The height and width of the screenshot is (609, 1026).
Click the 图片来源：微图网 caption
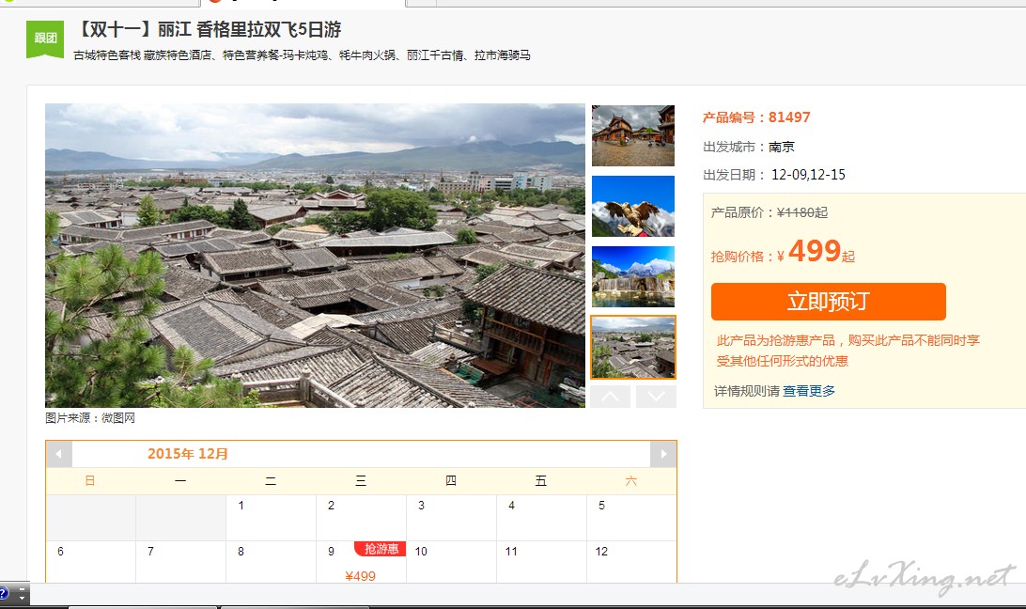click(90, 418)
